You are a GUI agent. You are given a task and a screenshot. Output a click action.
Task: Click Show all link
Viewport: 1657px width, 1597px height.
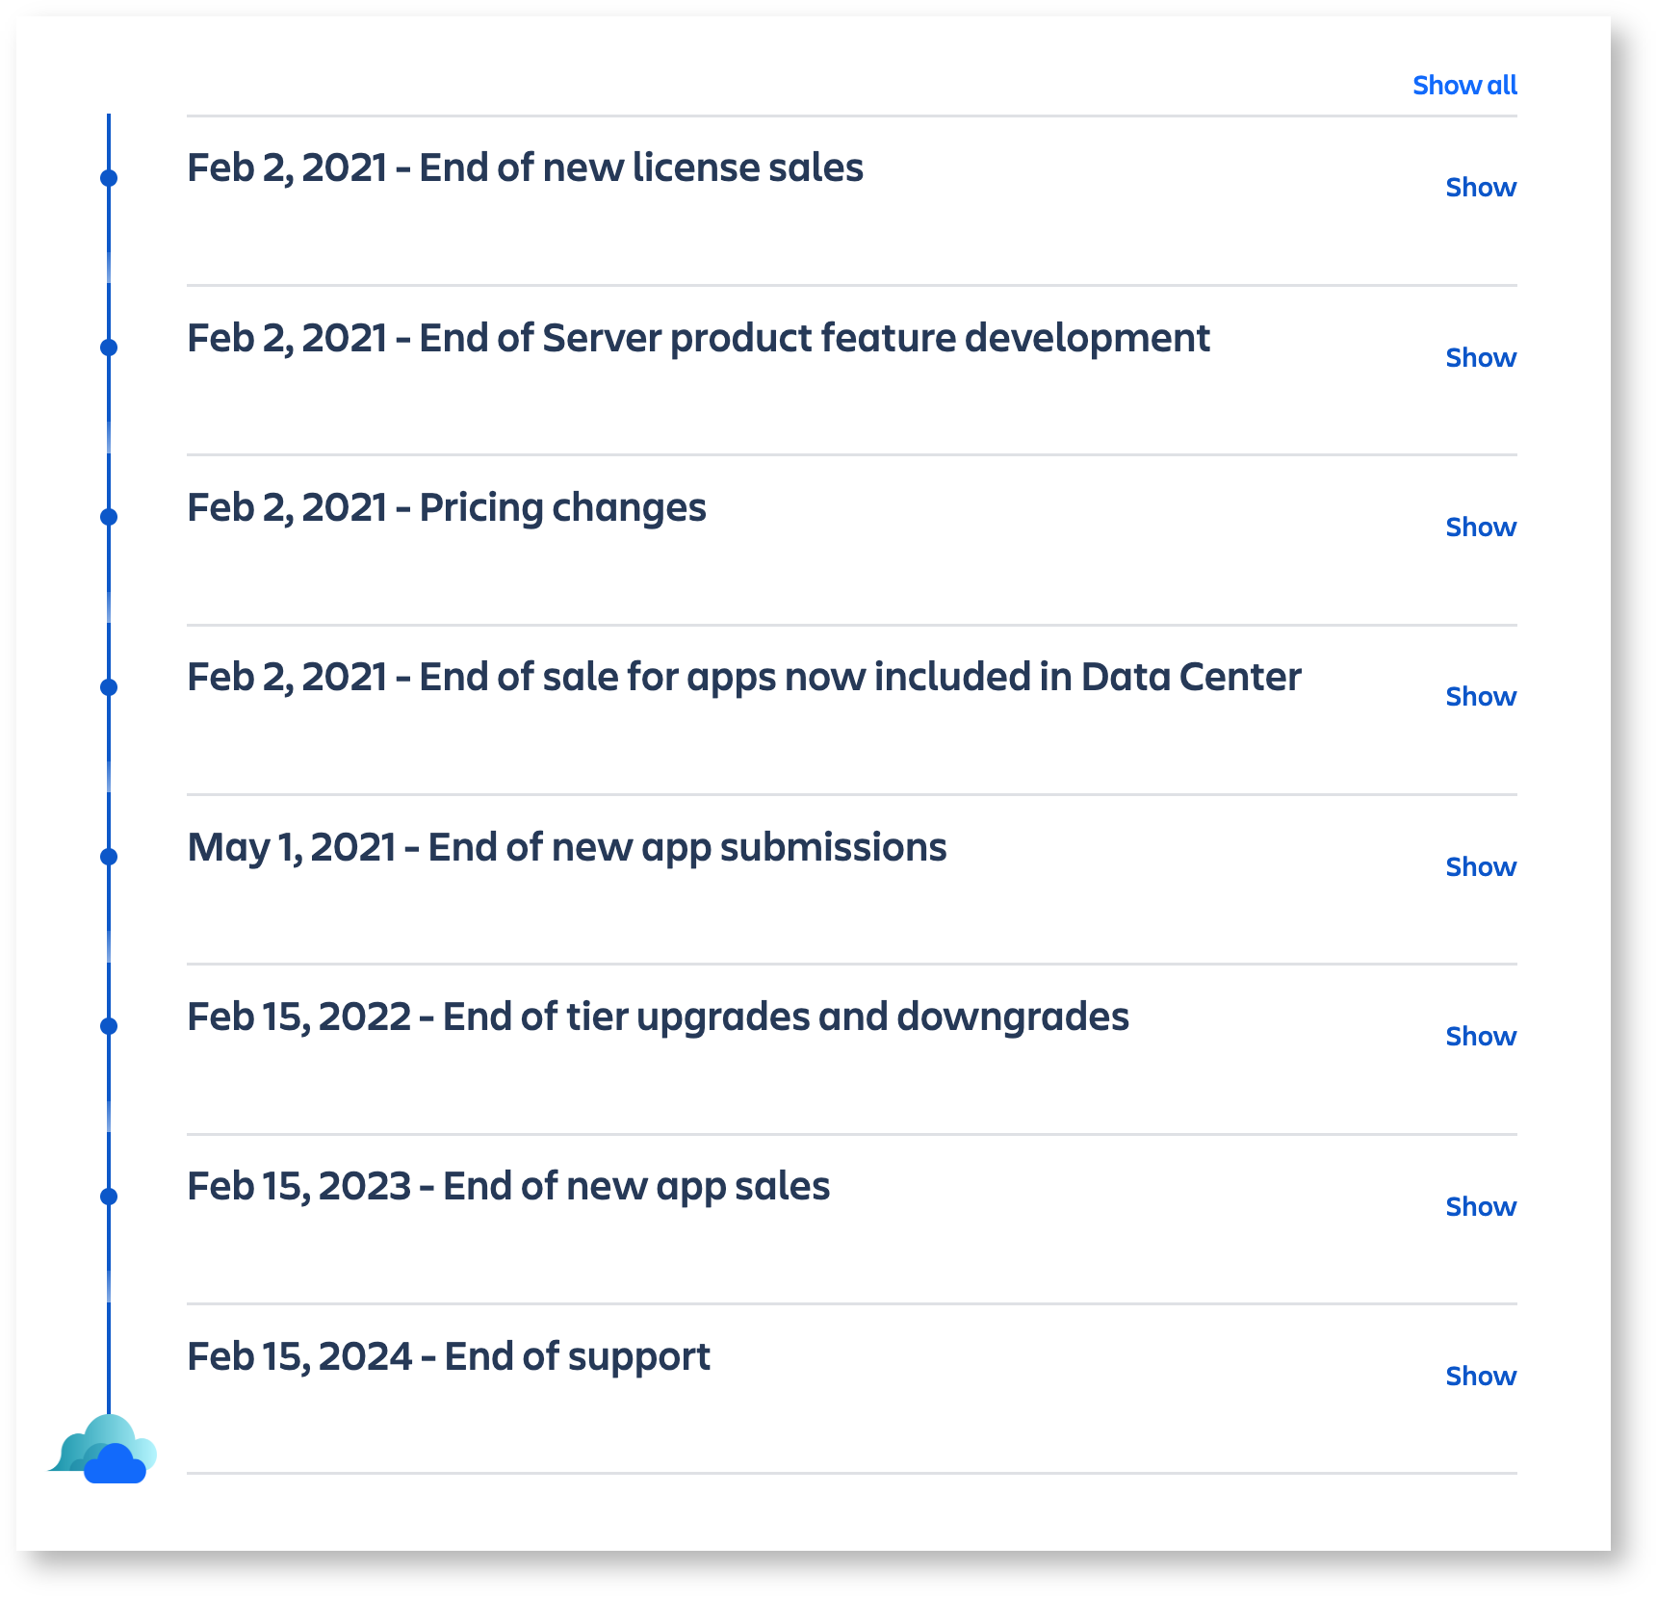point(1463,86)
